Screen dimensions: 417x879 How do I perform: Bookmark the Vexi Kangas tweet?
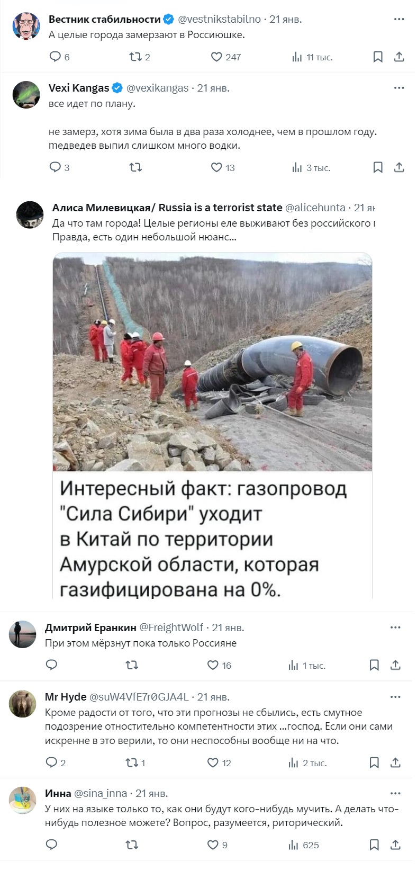click(x=378, y=167)
